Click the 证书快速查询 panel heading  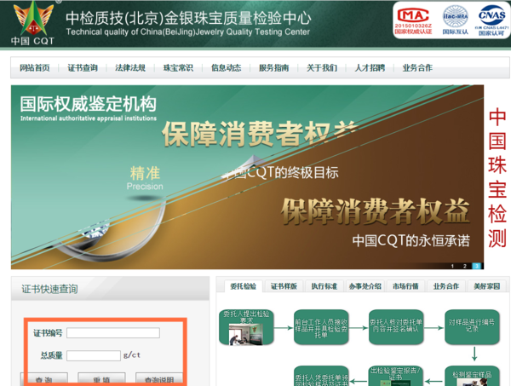[49, 289]
